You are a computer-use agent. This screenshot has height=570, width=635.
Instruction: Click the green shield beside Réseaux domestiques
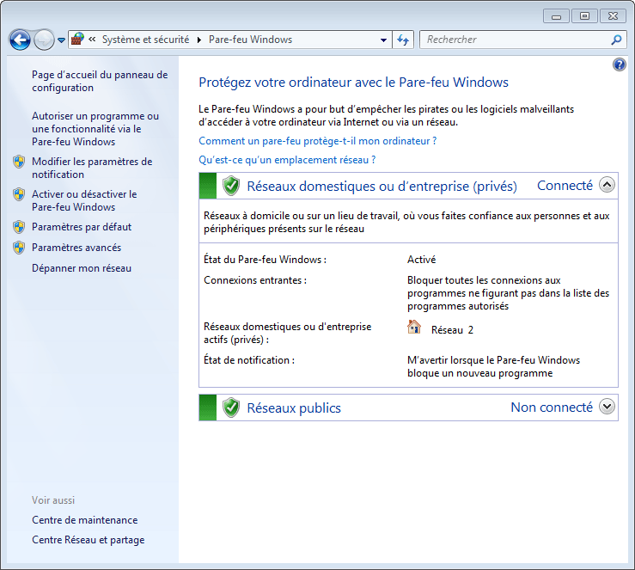pyautogui.click(x=230, y=186)
